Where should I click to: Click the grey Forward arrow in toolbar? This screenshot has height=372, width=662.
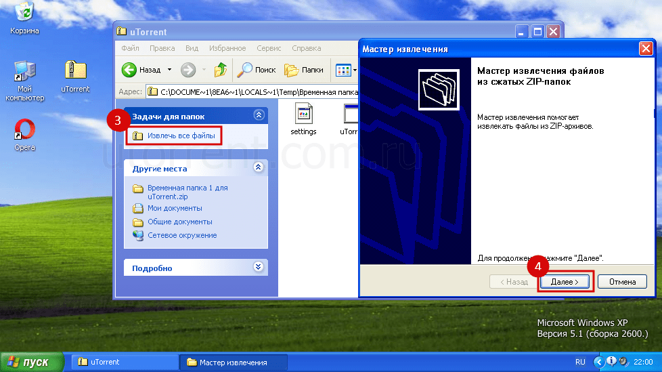pos(188,70)
